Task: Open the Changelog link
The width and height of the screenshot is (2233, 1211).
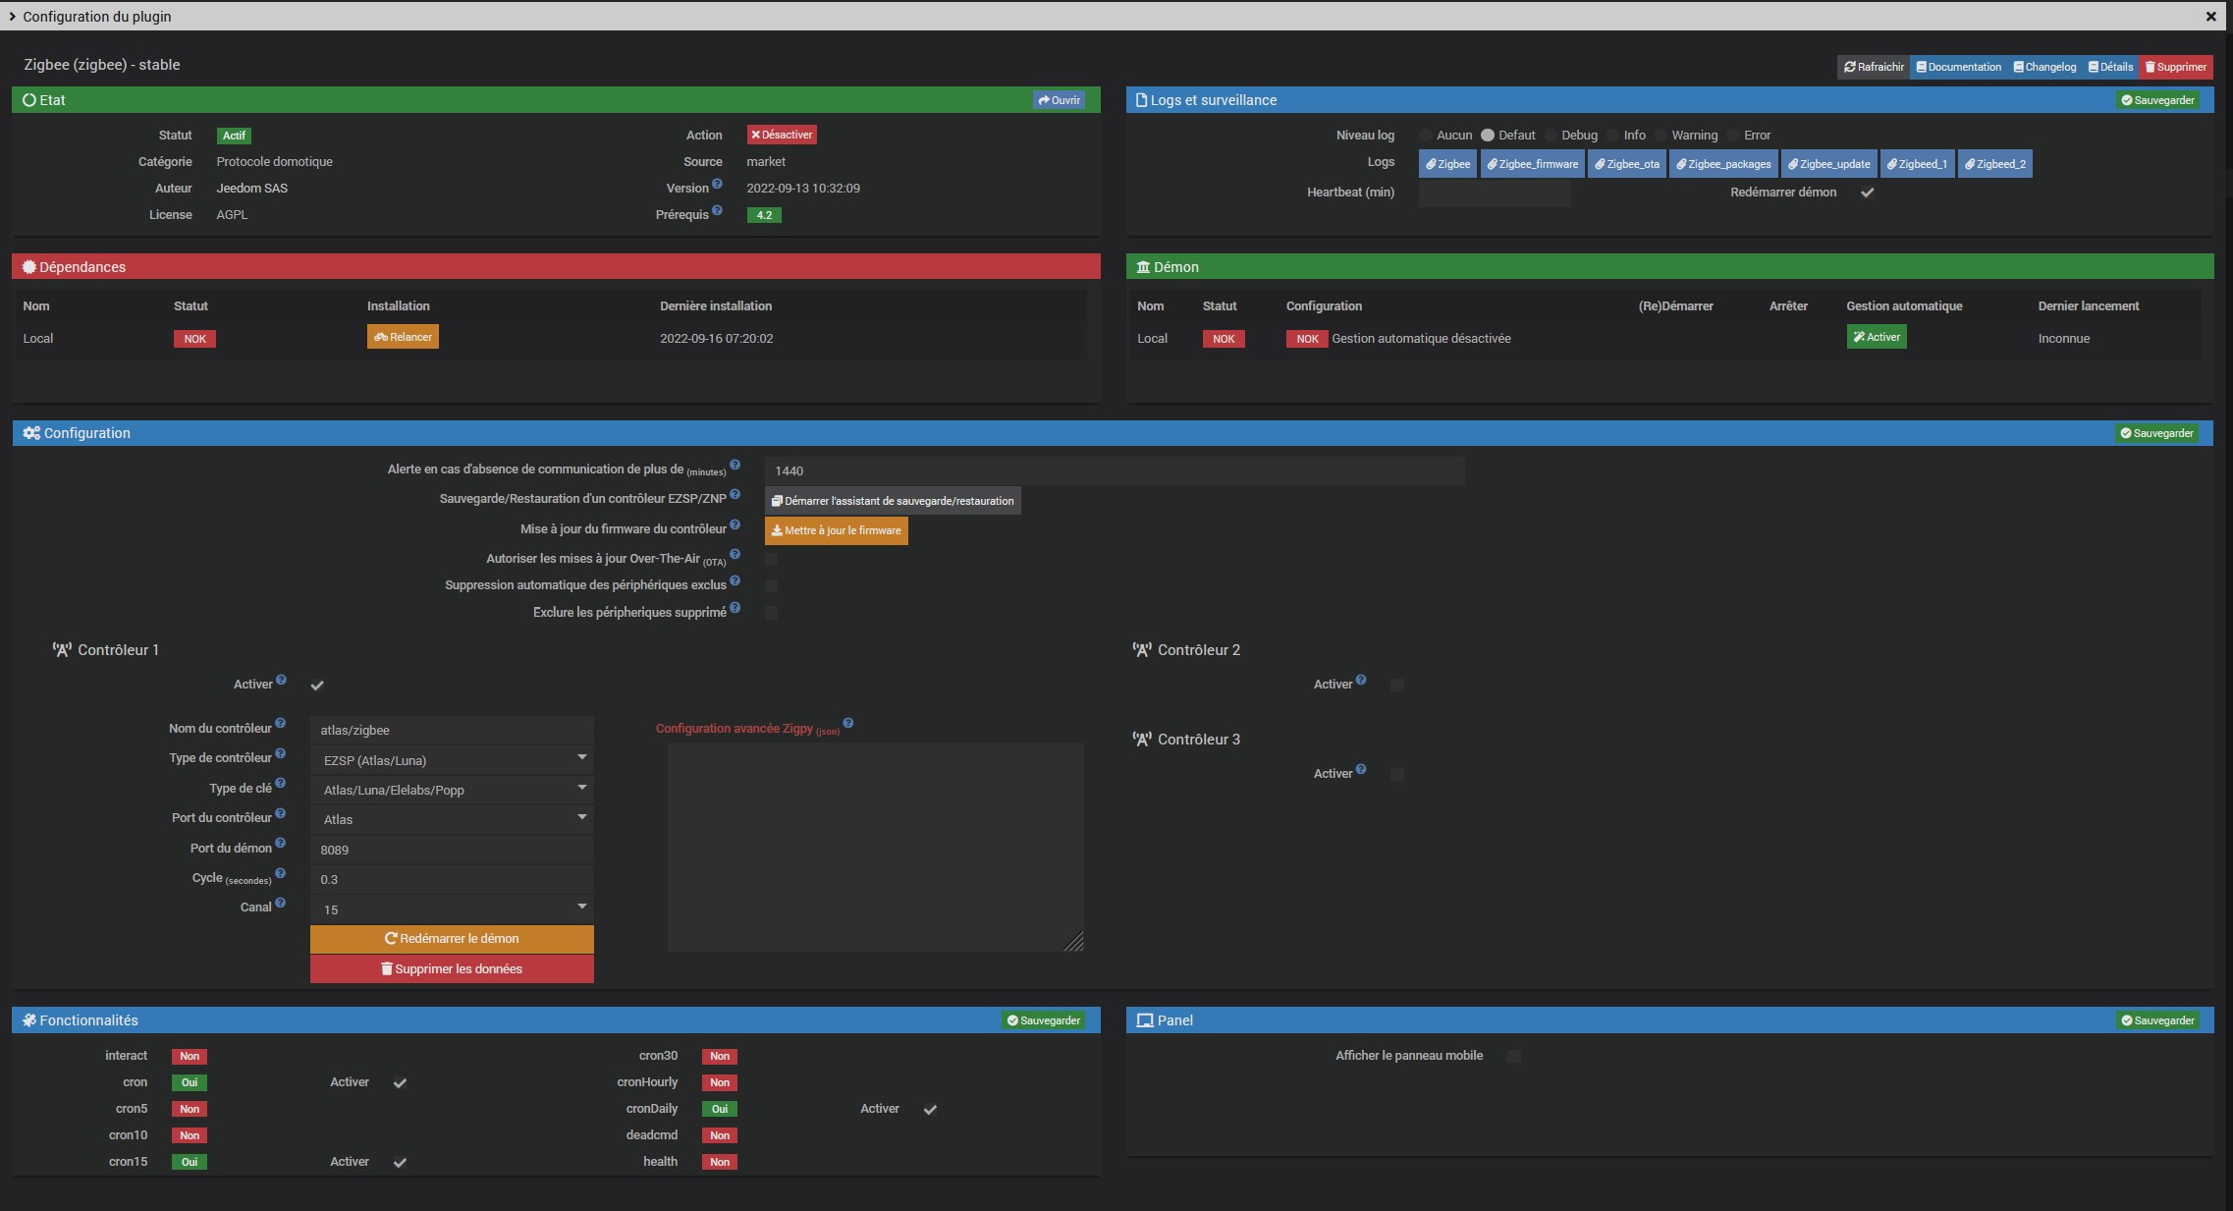Action: [2044, 67]
